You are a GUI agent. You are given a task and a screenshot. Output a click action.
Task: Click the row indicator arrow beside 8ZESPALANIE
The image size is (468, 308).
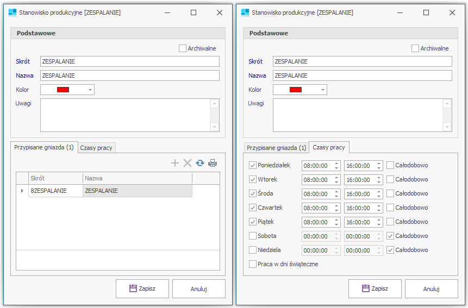click(22, 191)
